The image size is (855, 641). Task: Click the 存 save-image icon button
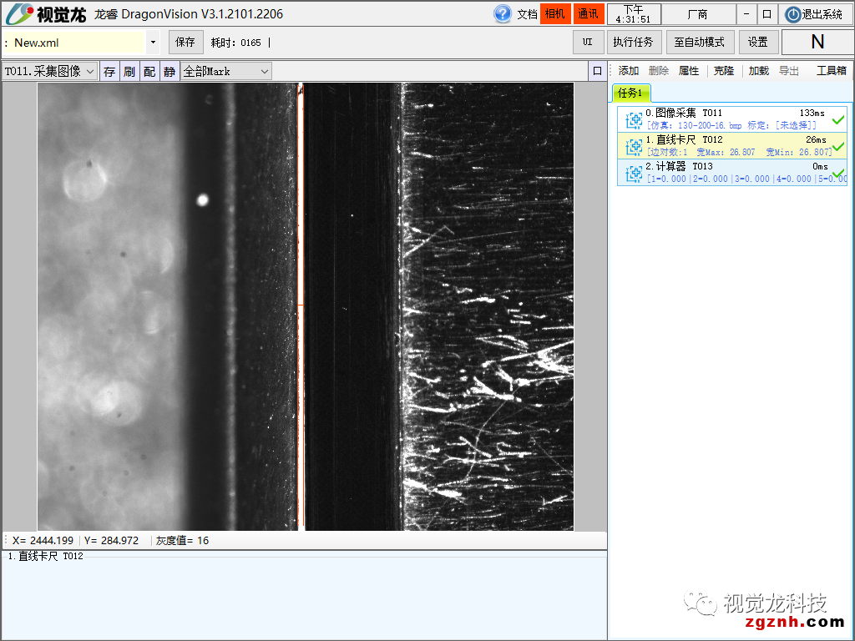109,72
